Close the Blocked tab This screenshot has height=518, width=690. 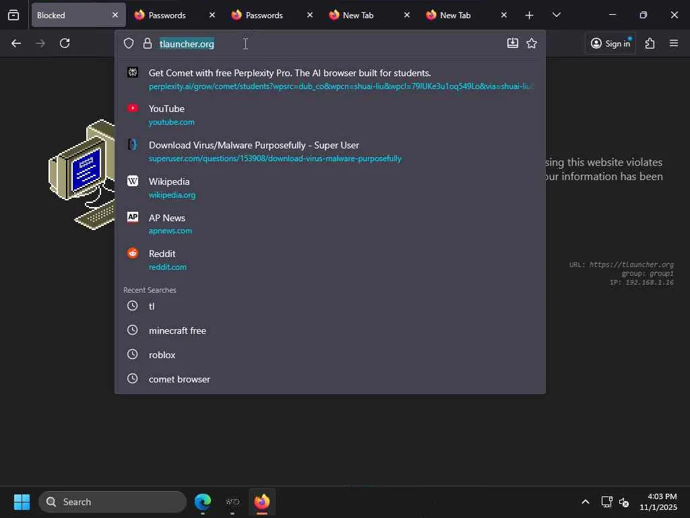click(x=115, y=15)
